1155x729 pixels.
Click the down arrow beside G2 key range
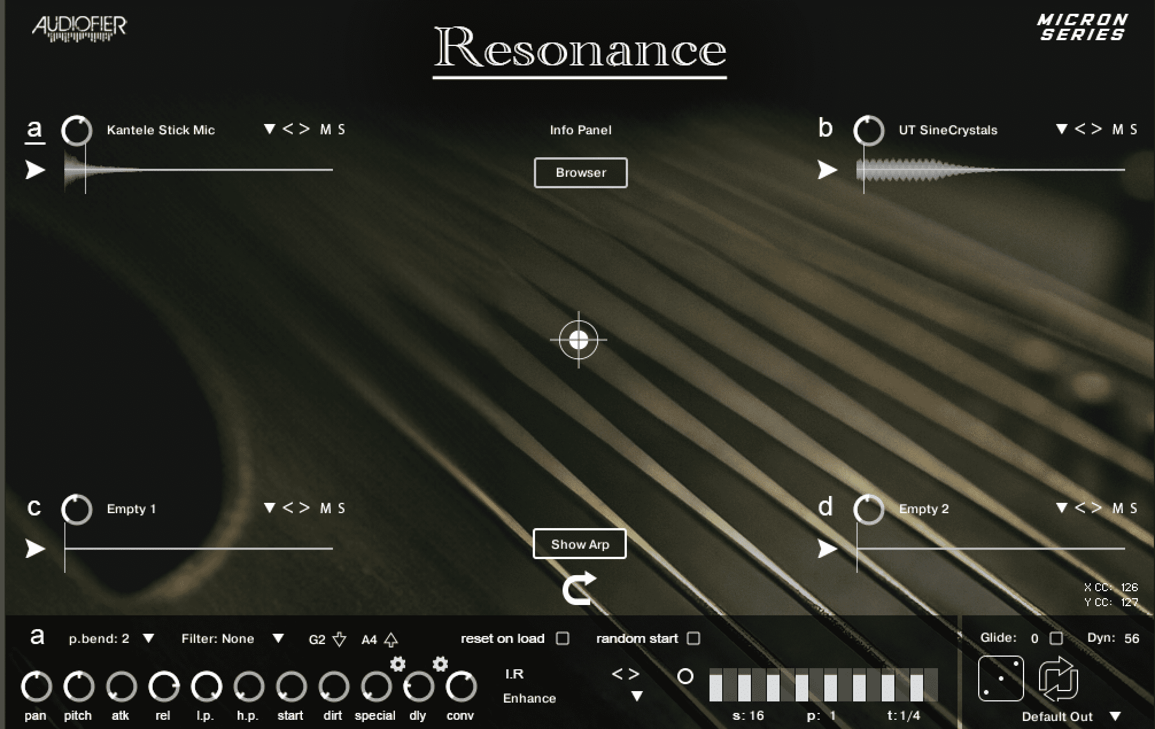pos(339,639)
